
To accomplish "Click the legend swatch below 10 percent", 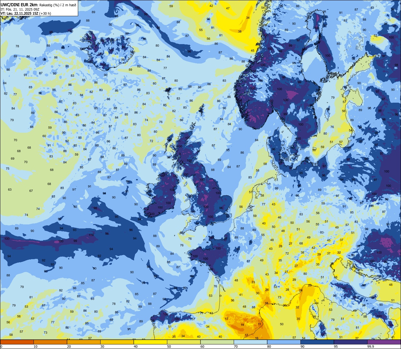I will [17, 342].
